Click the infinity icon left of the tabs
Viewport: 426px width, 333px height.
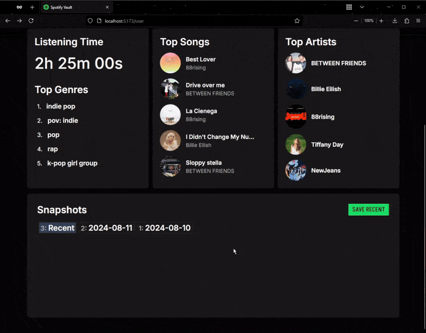tap(19, 7)
